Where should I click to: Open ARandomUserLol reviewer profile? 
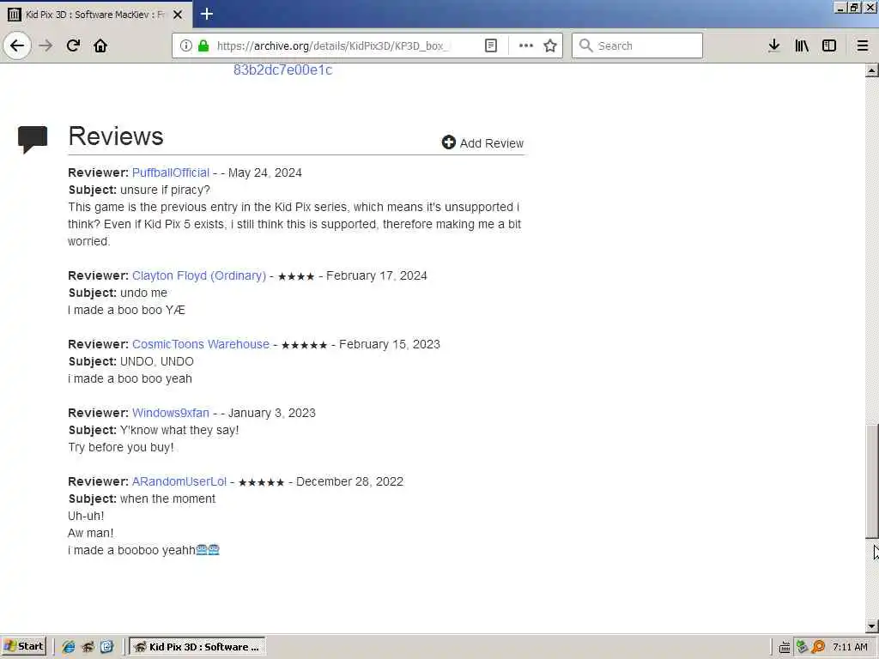click(179, 481)
